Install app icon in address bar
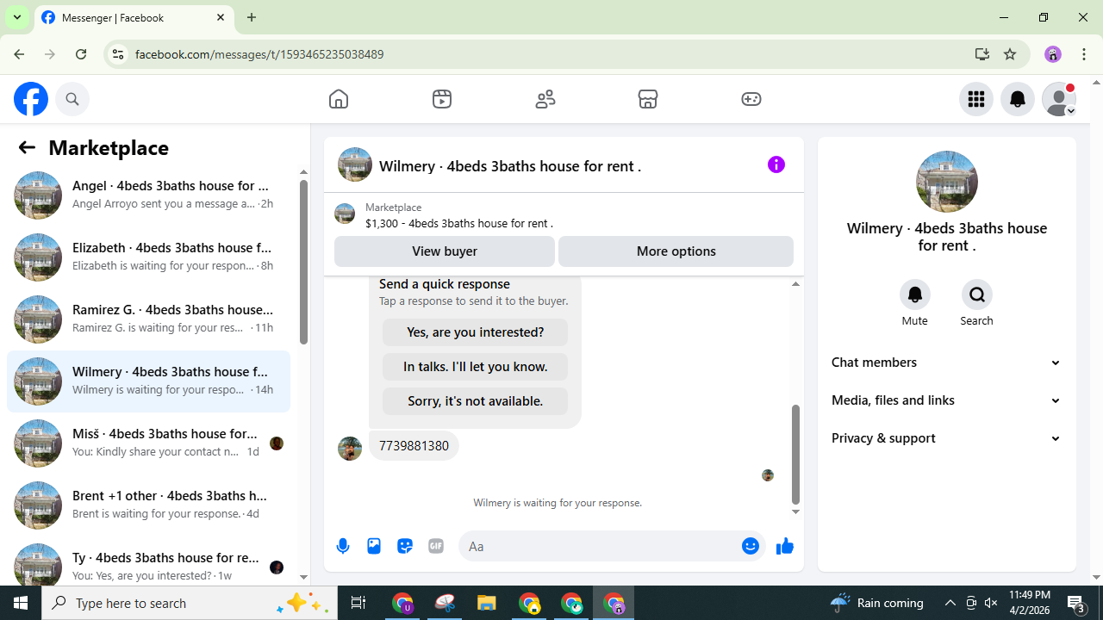 982,54
